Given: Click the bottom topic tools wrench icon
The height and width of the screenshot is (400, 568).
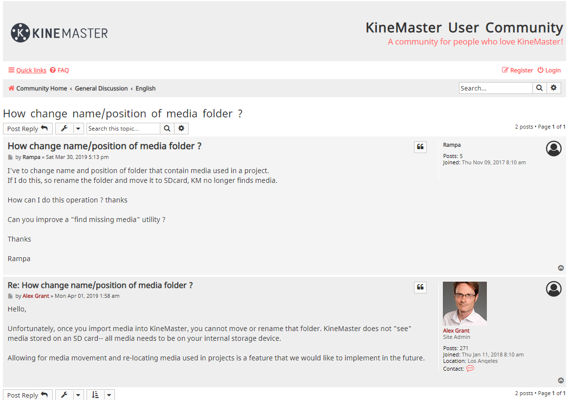Looking at the screenshot, I should coord(65,395).
